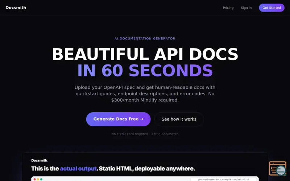Click the No credit card required note
Image resolution: width=290 pixels, height=181 pixels.
click(x=145, y=134)
